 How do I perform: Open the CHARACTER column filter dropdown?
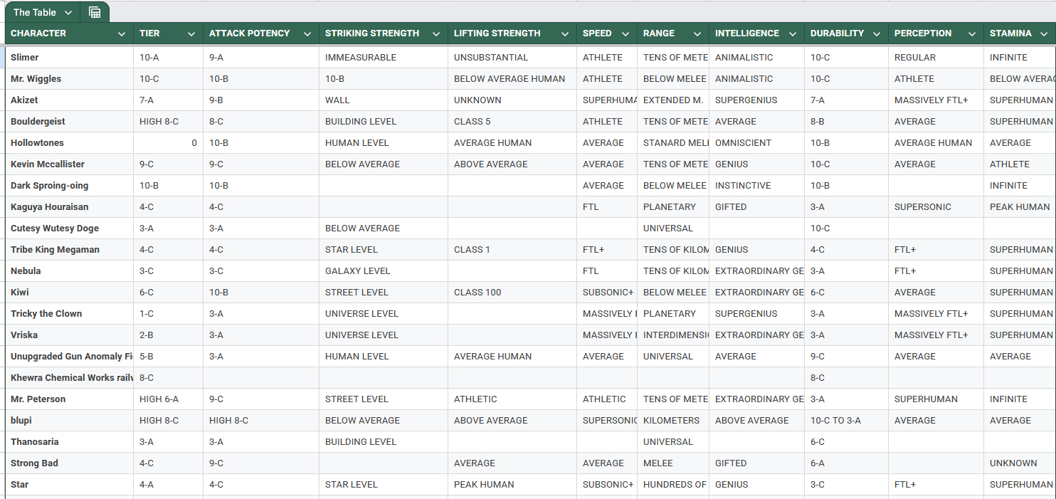pos(122,34)
